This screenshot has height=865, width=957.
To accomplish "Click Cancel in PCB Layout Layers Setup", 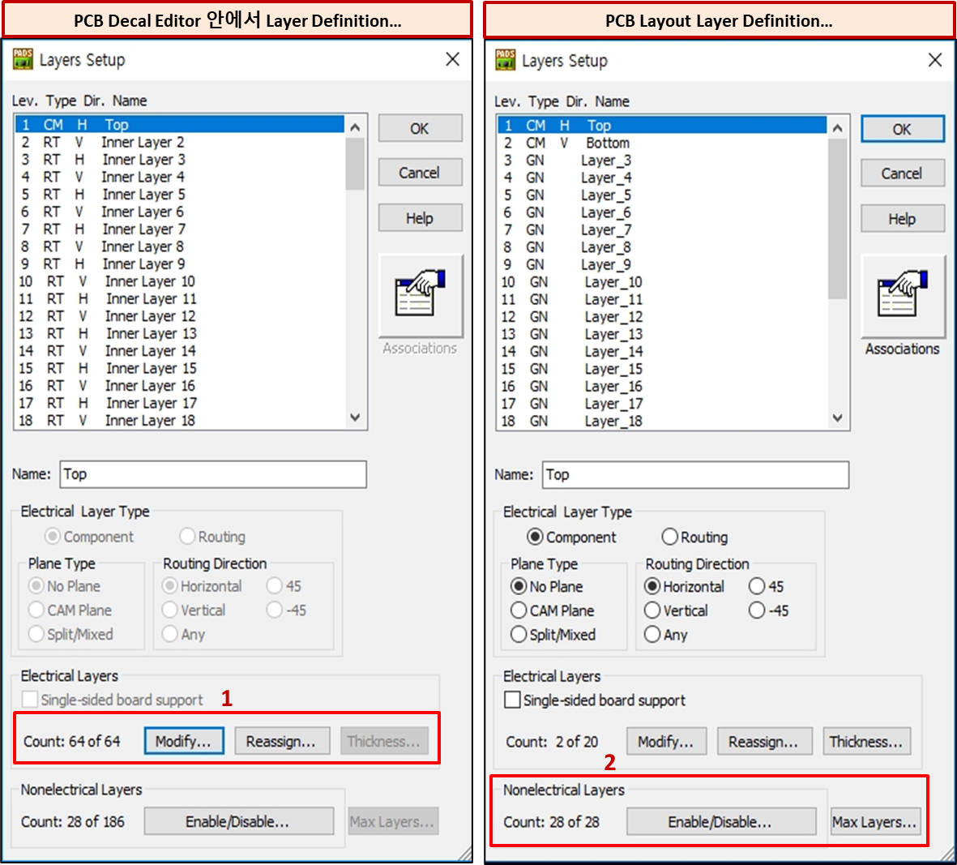I will click(x=903, y=173).
